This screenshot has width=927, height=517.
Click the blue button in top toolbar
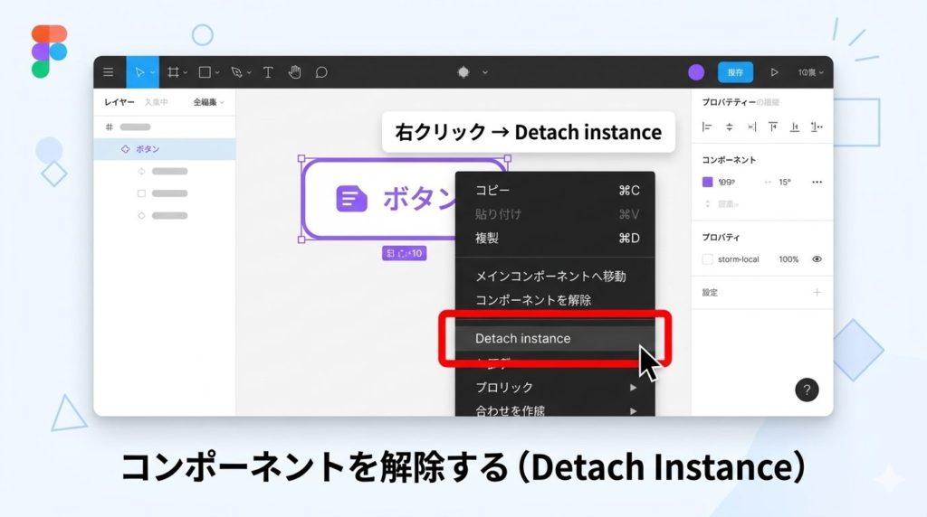(x=735, y=72)
